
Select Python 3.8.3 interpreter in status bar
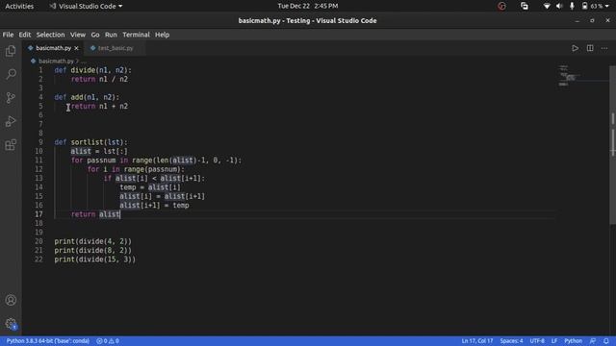click(47, 341)
